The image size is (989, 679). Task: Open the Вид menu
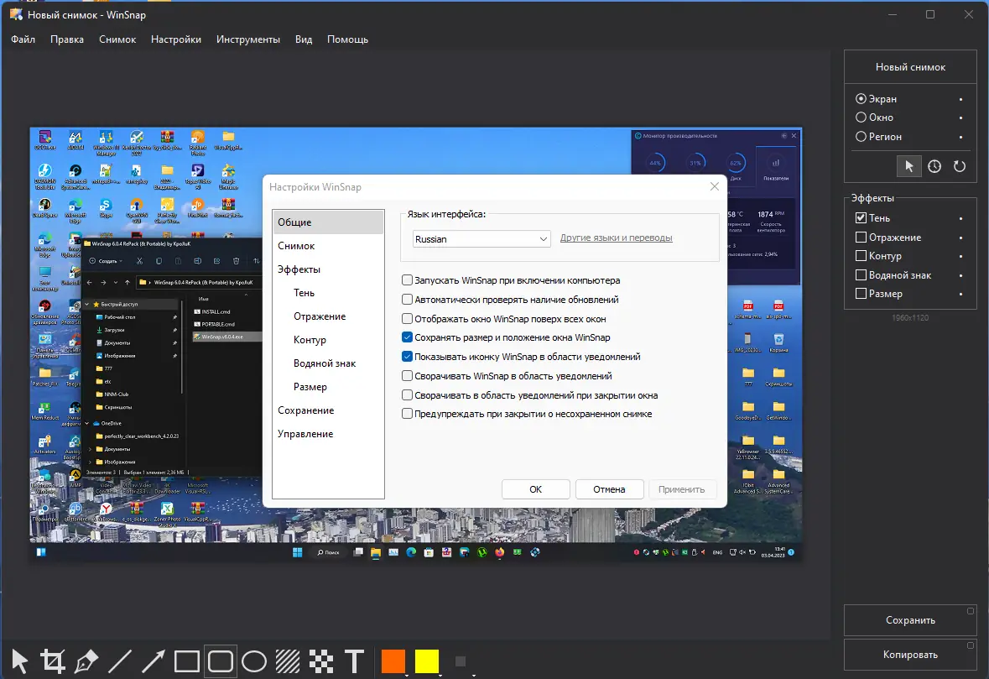coord(304,39)
